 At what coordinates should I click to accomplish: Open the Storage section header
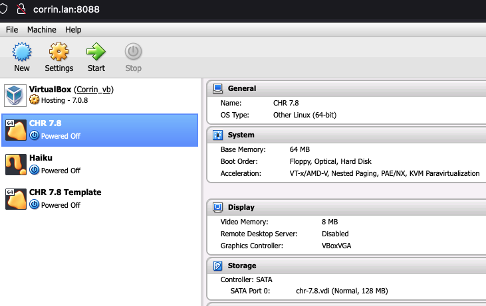point(346,266)
